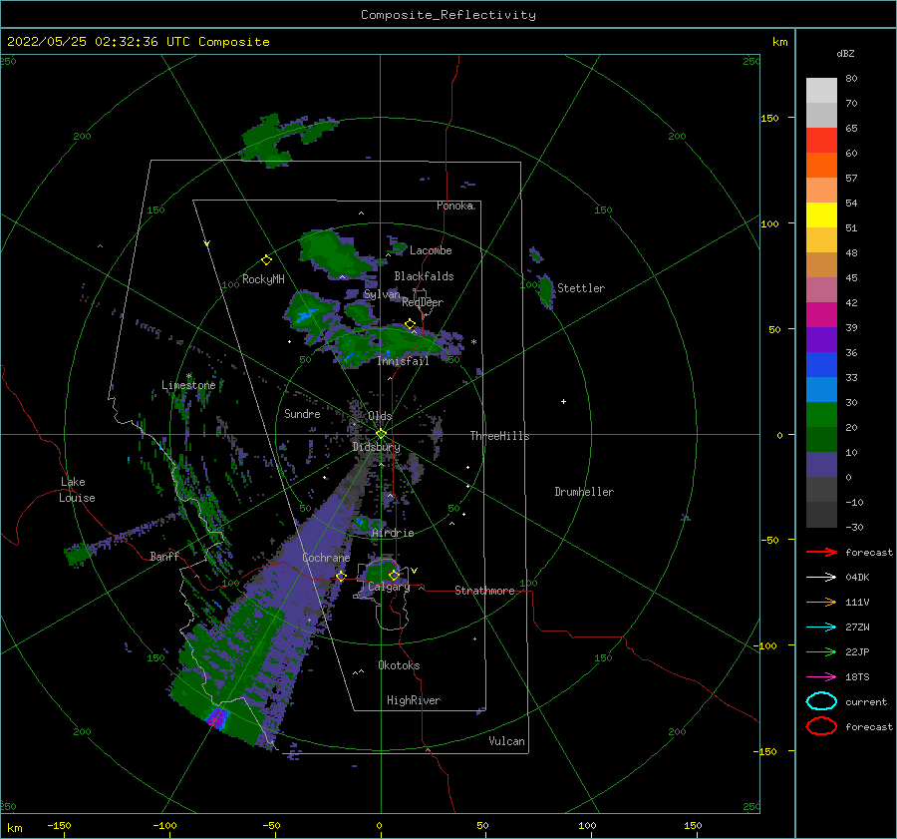This screenshot has width=897, height=839.
Task: Click the -30 dBZ legend value
Action: point(854,527)
